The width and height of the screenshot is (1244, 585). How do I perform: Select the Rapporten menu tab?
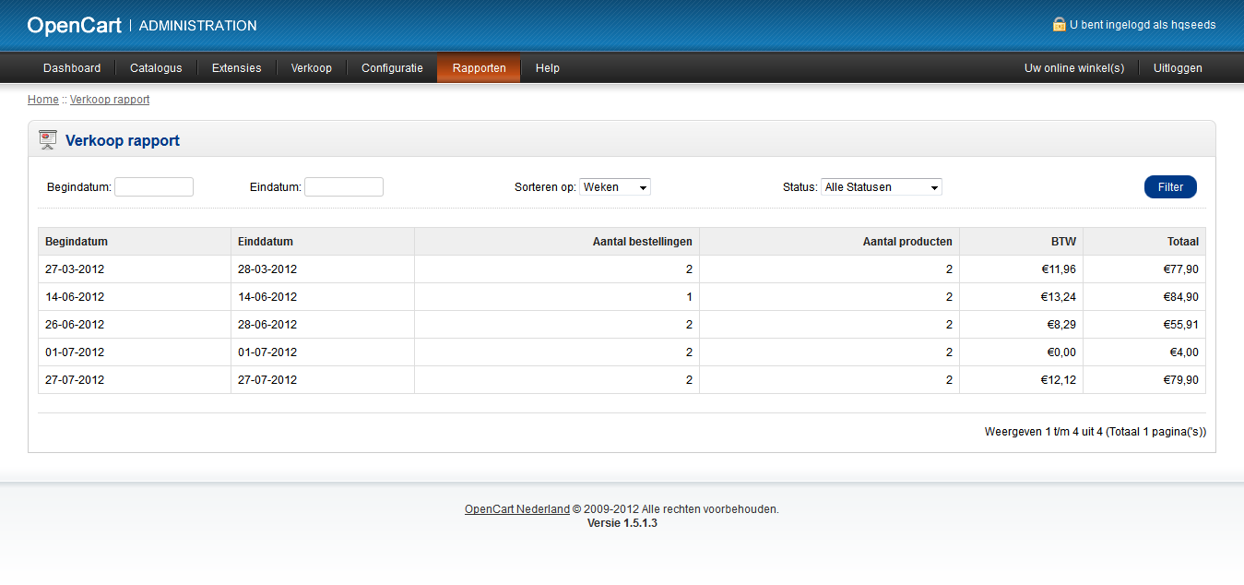pos(479,68)
